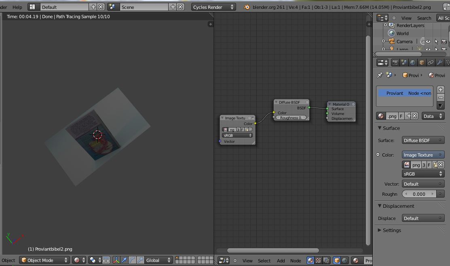Remove the material slot with minus

point(441,97)
